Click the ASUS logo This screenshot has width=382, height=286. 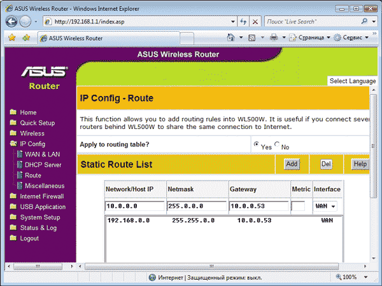coord(45,71)
